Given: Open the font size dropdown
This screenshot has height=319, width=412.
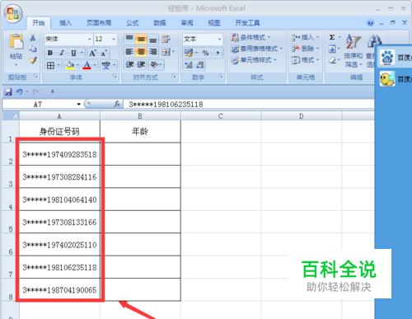Looking at the screenshot, I should click(x=114, y=40).
